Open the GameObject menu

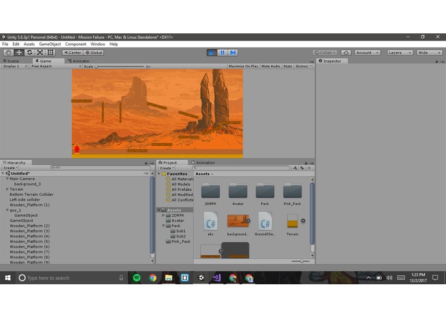pyautogui.click(x=50, y=44)
